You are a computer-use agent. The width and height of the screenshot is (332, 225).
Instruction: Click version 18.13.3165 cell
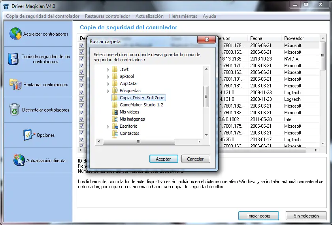[230, 59]
